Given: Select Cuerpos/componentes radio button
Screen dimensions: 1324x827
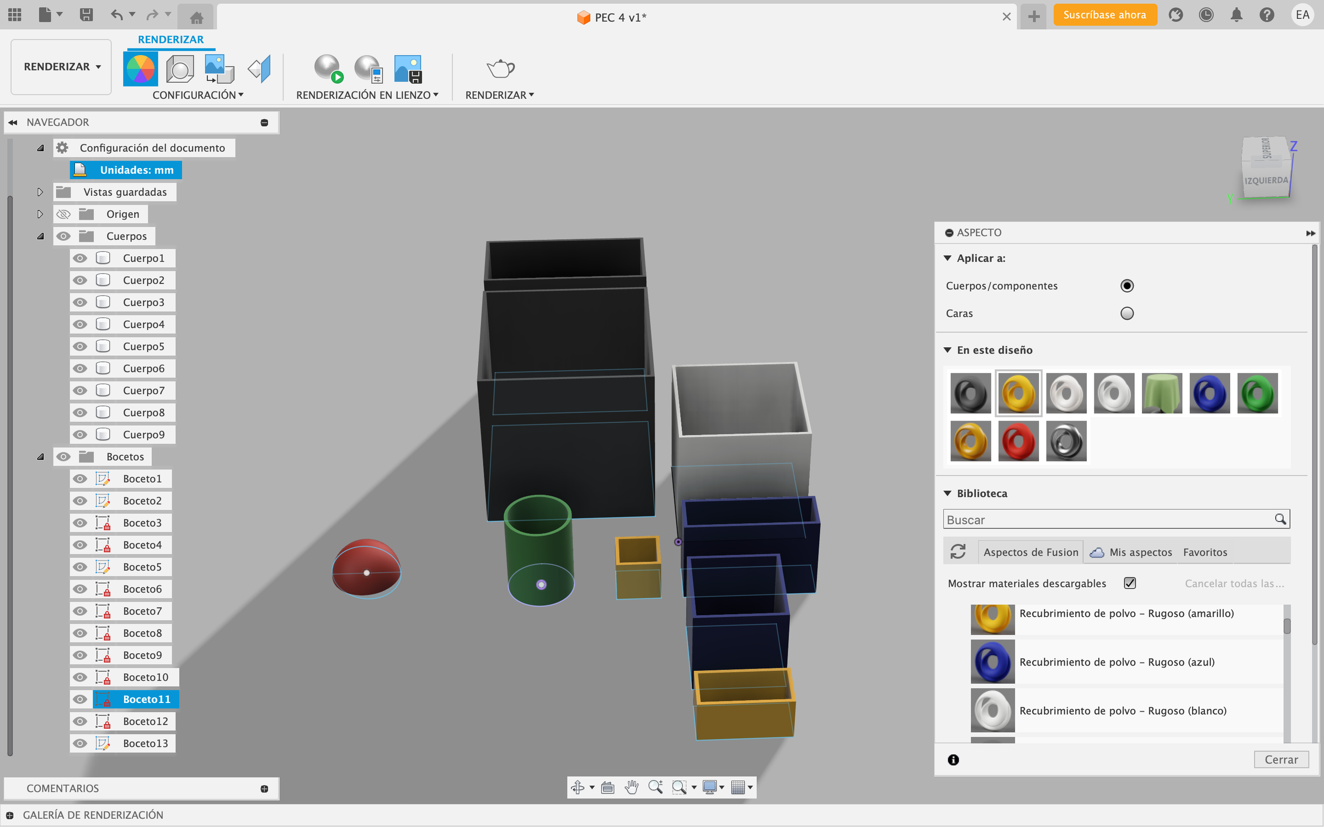Looking at the screenshot, I should point(1127,286).
